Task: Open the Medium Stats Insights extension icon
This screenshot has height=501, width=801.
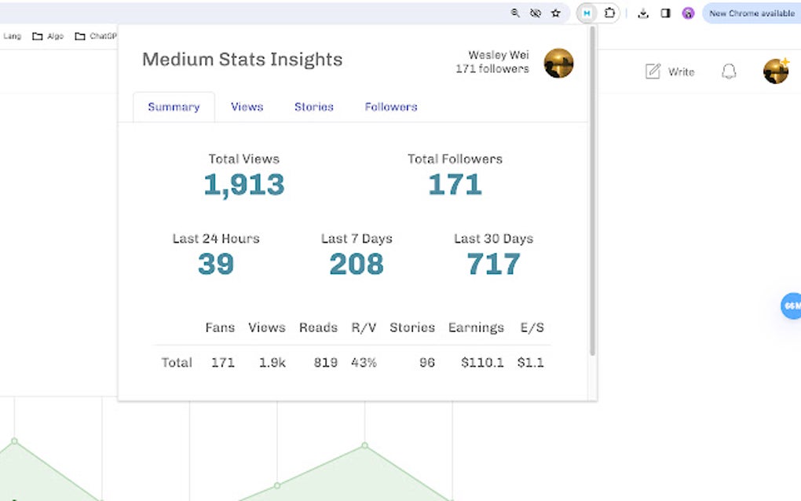Action: (x=586, y=13)
